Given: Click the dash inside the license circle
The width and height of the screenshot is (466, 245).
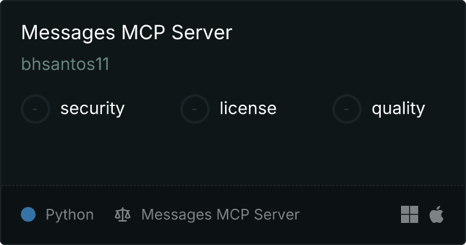Looking at the screenshot, I should click(x=194, y=109).
